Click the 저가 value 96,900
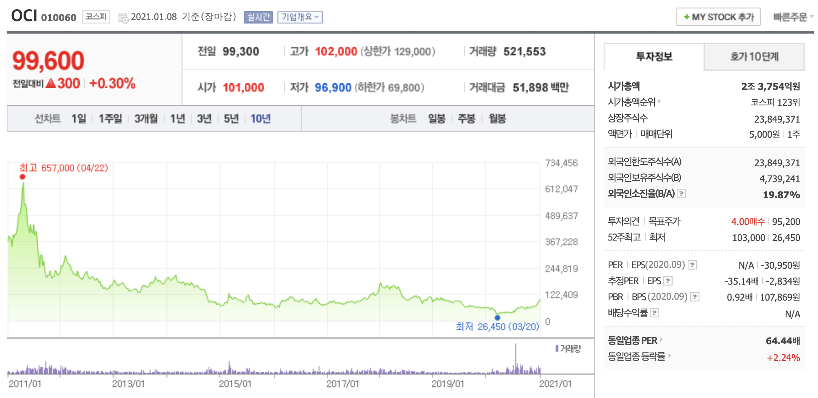Image resolution: width=818 pixels, height=398 pixels. [x=333, y=88]
